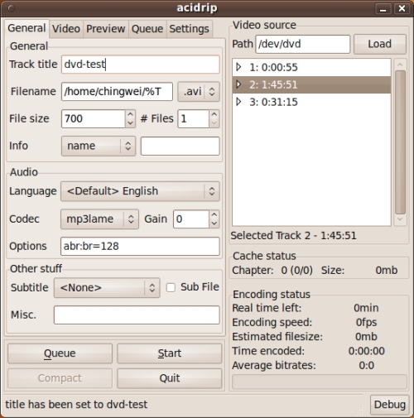414x418 pixels.
Task: Open the Subtitle <None> dropdown
Action: point(107,288)
